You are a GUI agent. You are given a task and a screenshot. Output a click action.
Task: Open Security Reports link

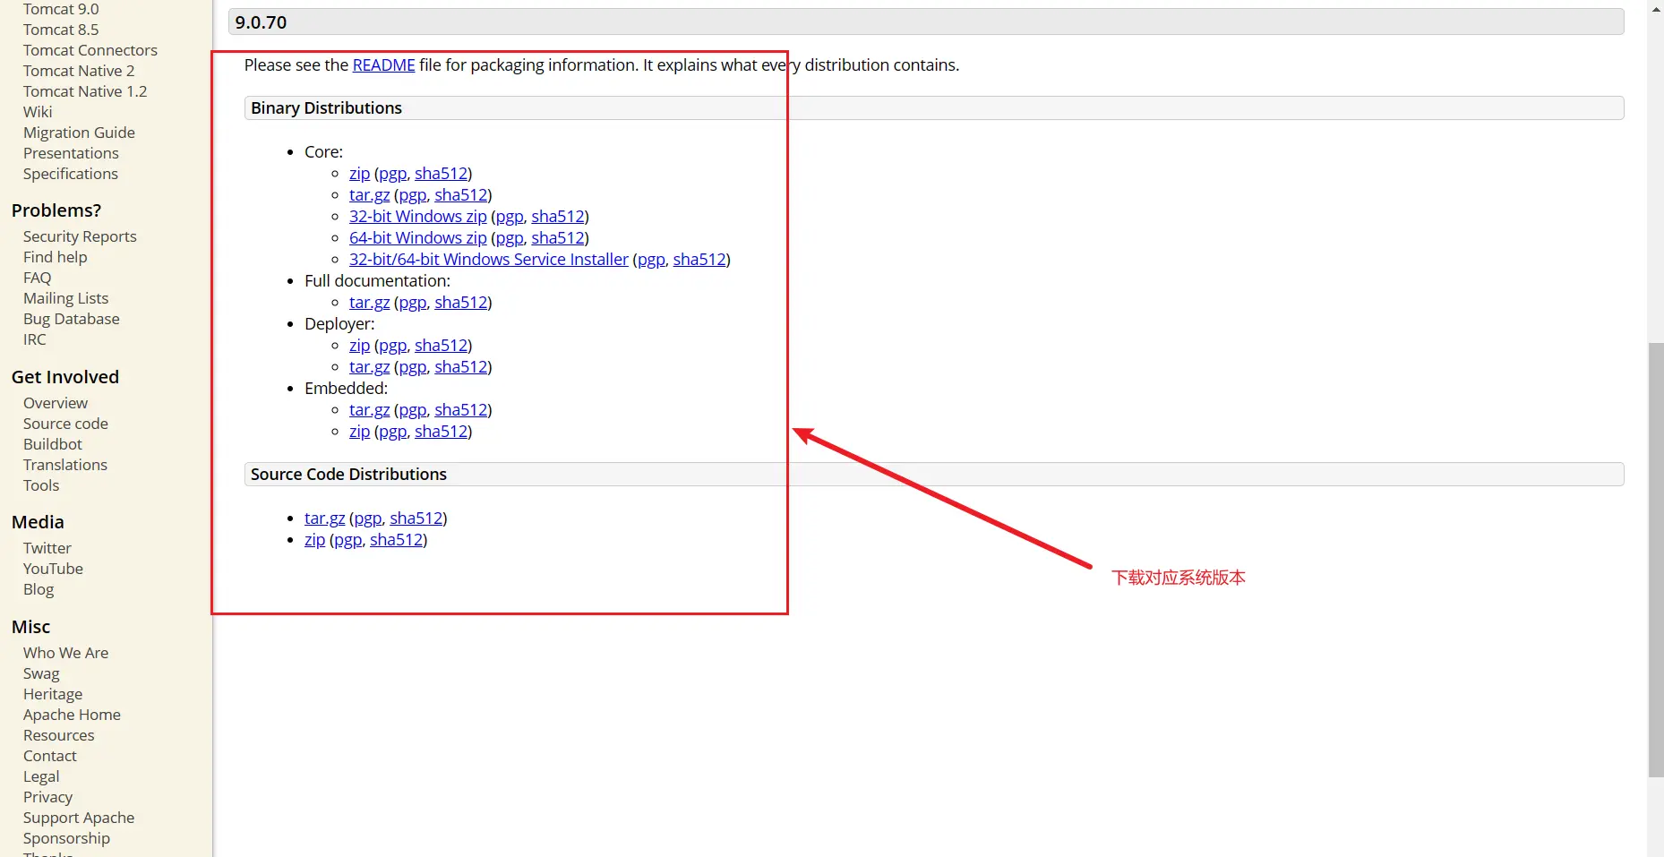80,236
